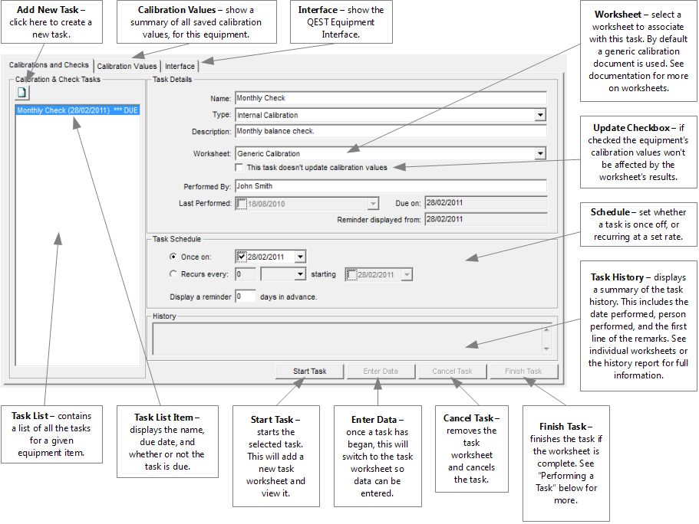This screenshot has width=699, height=524.
Task: Click the Recurs every number field
Action: coord(245,274)
